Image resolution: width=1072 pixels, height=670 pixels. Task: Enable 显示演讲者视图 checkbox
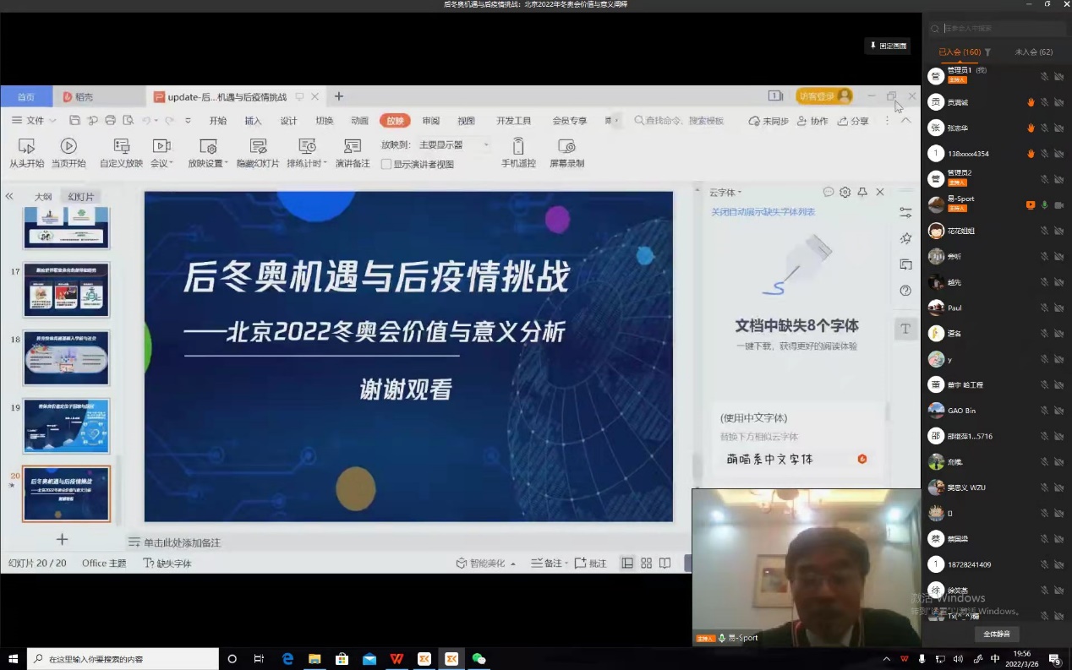click(386, 165)
